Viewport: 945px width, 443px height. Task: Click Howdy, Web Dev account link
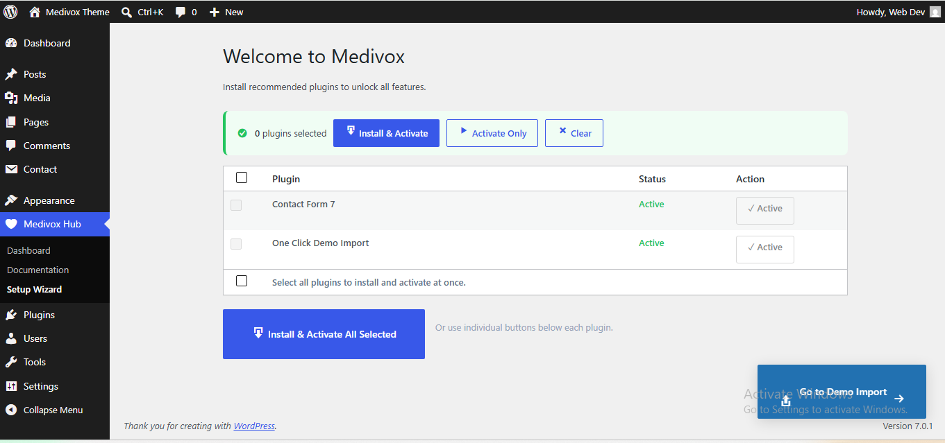coord(891,12)
